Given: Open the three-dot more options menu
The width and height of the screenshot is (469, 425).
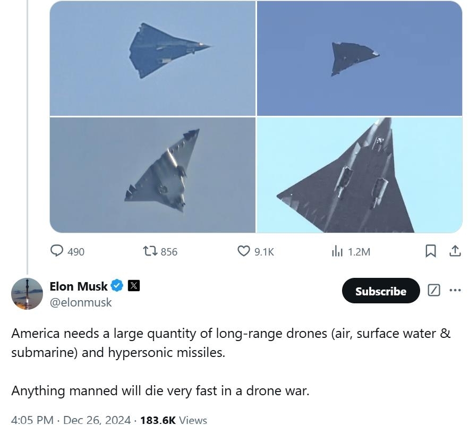Looking at the screenshot, I should tap(455, 290).
